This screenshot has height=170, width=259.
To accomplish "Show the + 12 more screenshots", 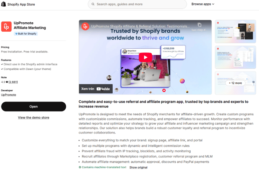I will coord(235,83).
